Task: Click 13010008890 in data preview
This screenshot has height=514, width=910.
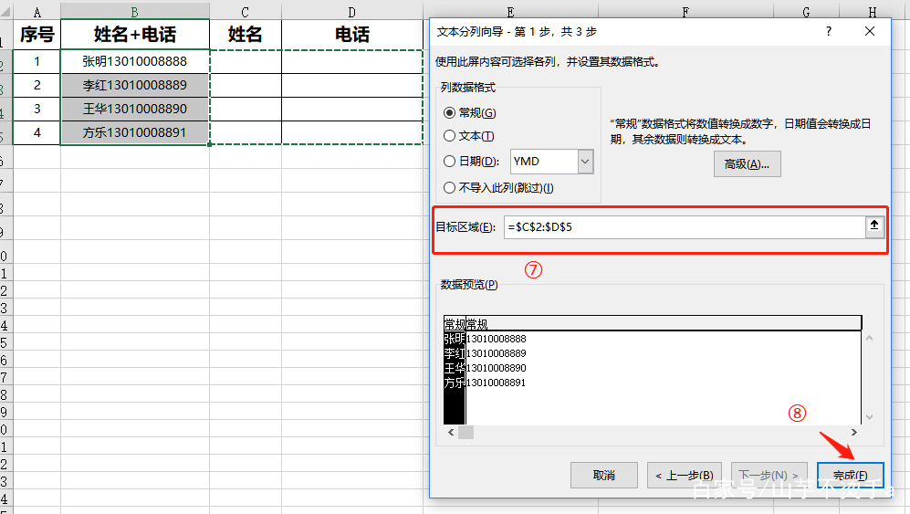Action: pyautogui.click(x=497, y=368)
